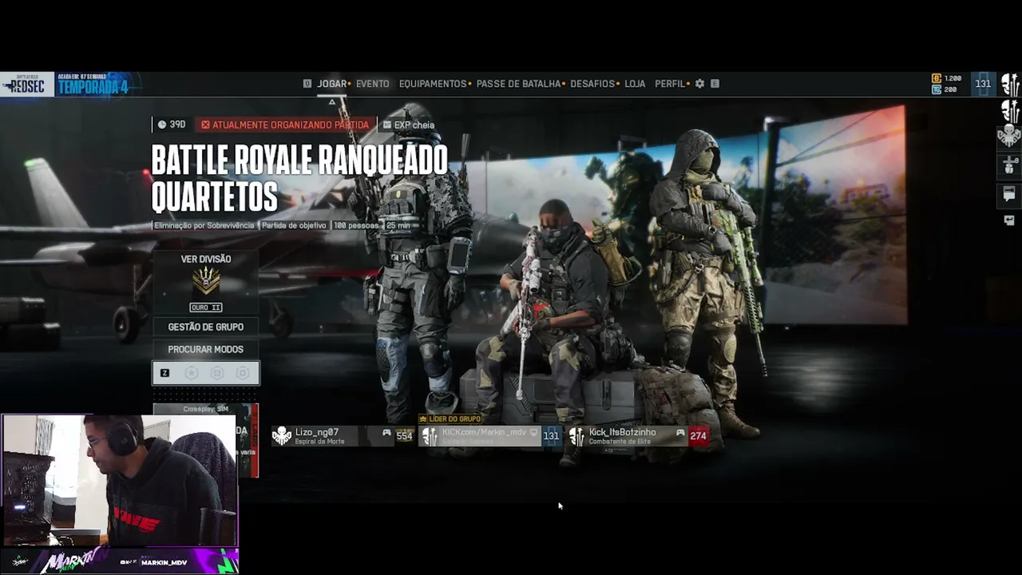Screen dimensions: 1022x575
Task: Open the chat bubble icon in sidebar
Action: (1009, 194)
